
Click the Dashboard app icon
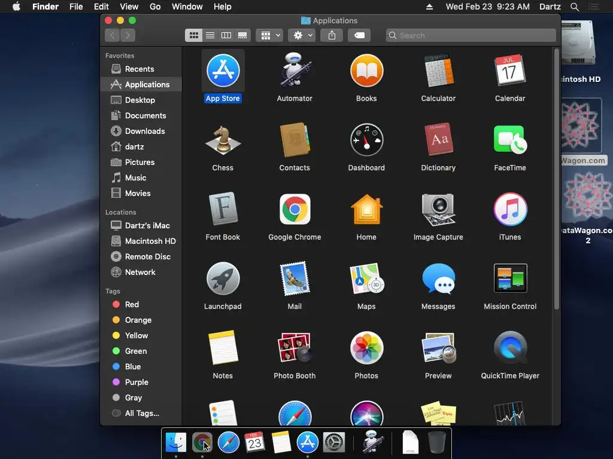coord(366,140)
